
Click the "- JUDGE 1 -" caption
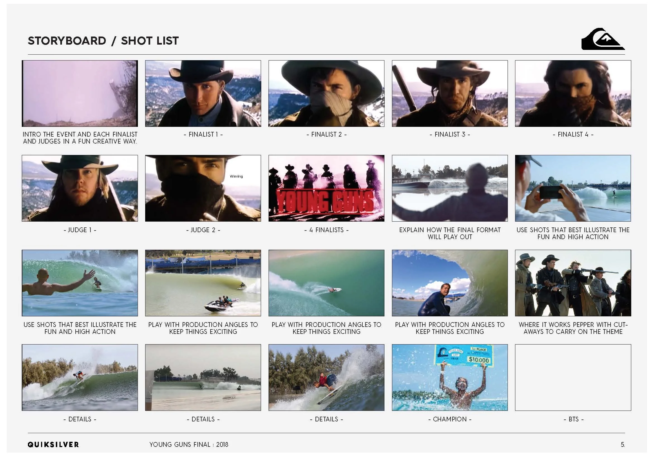tap(80, 230)
